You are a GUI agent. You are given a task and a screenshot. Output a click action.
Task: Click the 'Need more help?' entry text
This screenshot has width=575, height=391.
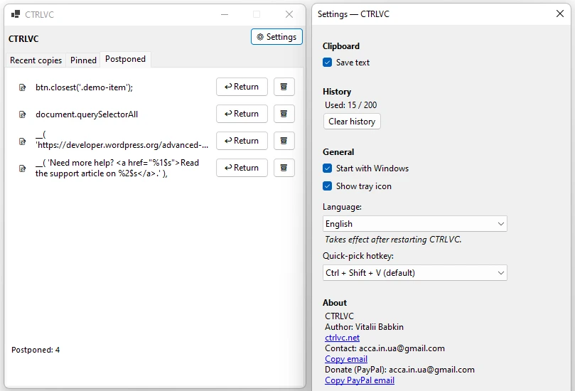(x=117, y=168)
